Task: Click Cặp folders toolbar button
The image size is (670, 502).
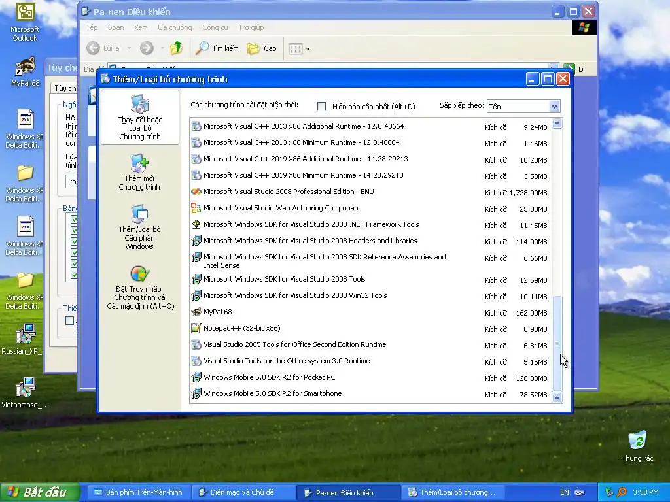Action: coord(262,48)
